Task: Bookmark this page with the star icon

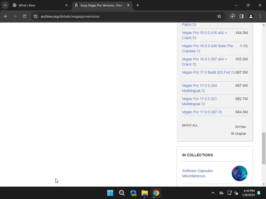Action: [x=219, y=16]
